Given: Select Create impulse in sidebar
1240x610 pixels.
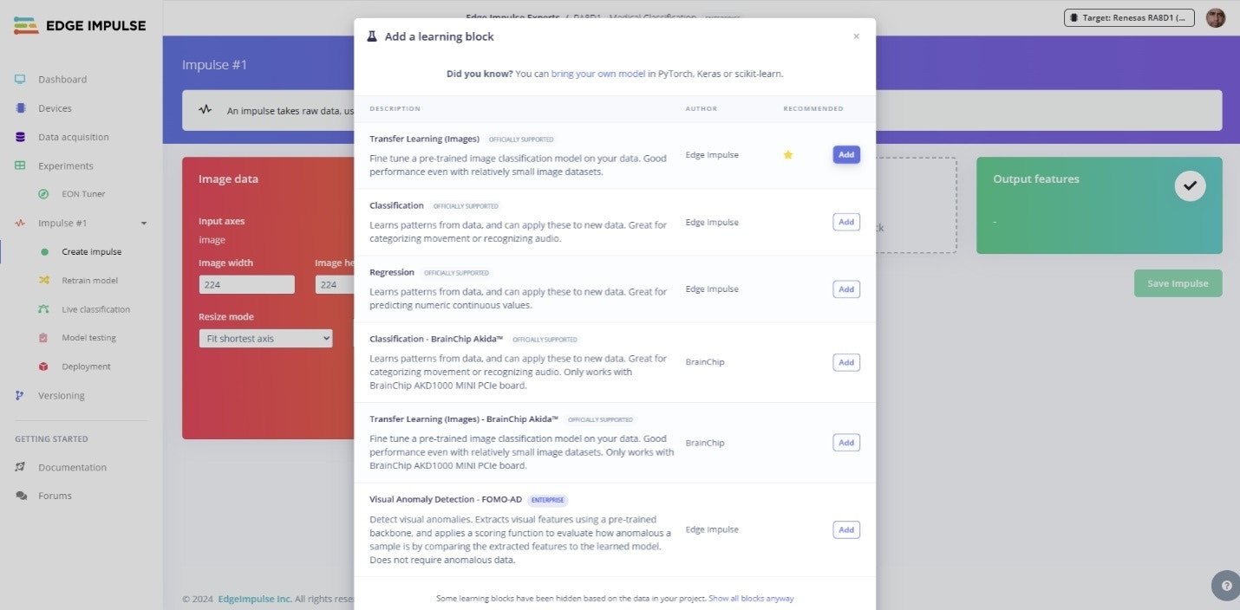Looking at the screenshot, I should tap(92, 252).
